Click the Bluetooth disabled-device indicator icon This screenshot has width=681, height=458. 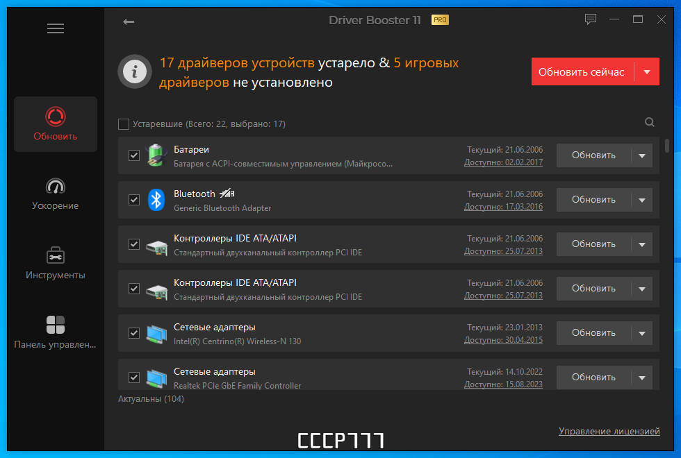tap(227, 193)
